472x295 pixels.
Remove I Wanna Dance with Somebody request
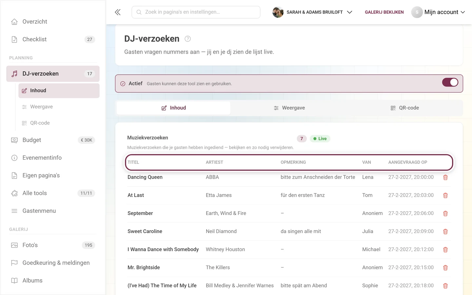tap(445, 250)
